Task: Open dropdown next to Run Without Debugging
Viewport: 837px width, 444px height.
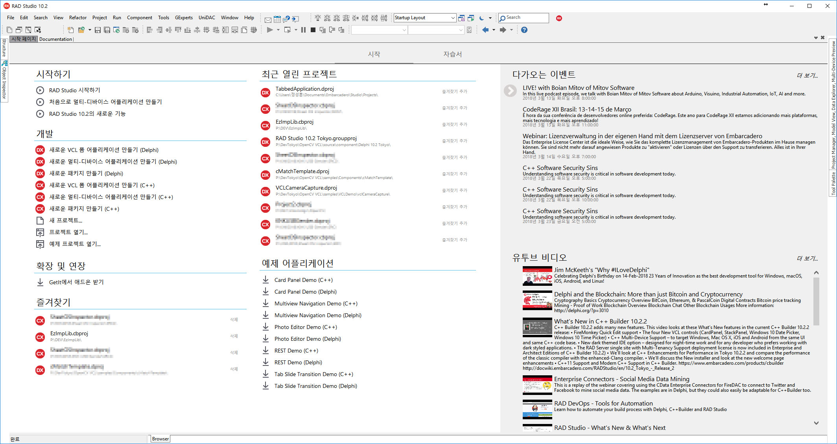Action: 296,30
